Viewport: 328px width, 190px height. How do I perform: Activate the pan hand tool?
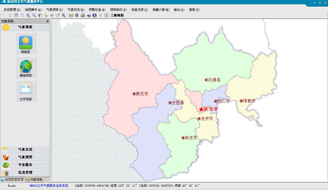(x=40, y=15)
